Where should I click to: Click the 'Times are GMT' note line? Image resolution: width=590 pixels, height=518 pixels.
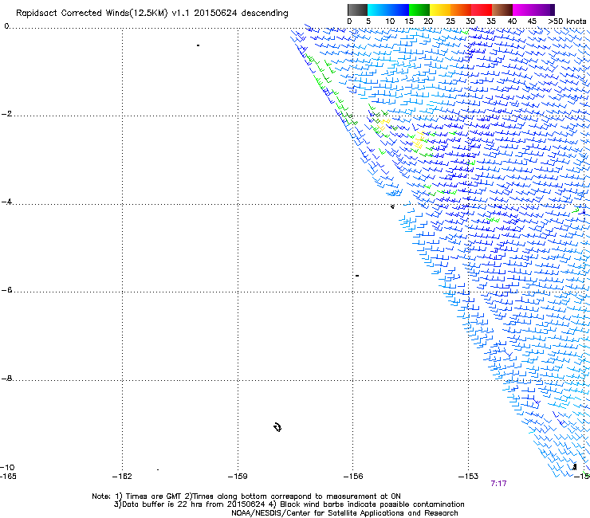[x=246, y=496]
